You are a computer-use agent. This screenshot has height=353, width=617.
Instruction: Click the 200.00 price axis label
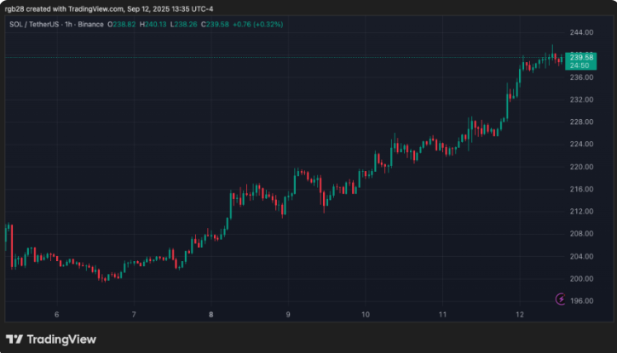coord(582,279)
